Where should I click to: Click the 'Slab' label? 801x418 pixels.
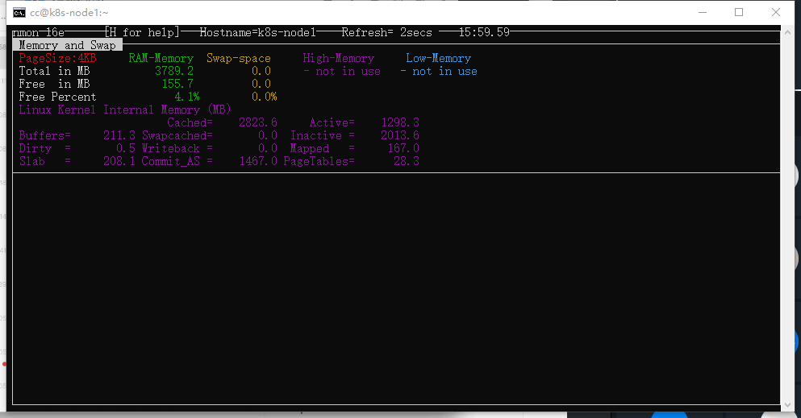pyautogui.click(x=32, y=161)
